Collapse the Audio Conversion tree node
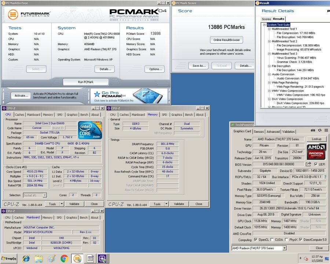Image resolution: width=330 pixels, height=264 pixels. pyautogui.click(x=269, y=74)
